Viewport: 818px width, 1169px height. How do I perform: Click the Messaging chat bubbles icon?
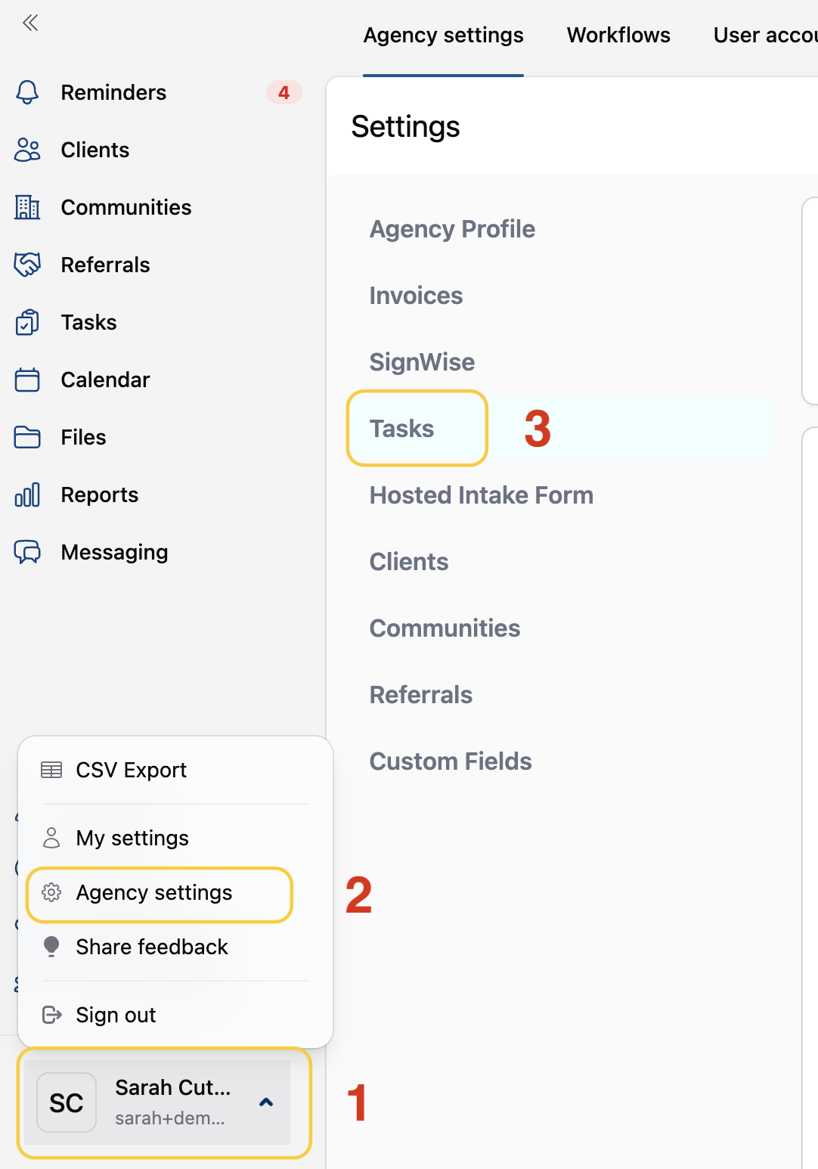(27, 552)
